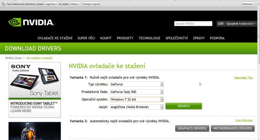260x140 pixels.
Task: Open the 'OVLADAČE KE STAŽENÍ' menu
Action: coord(55,38)
